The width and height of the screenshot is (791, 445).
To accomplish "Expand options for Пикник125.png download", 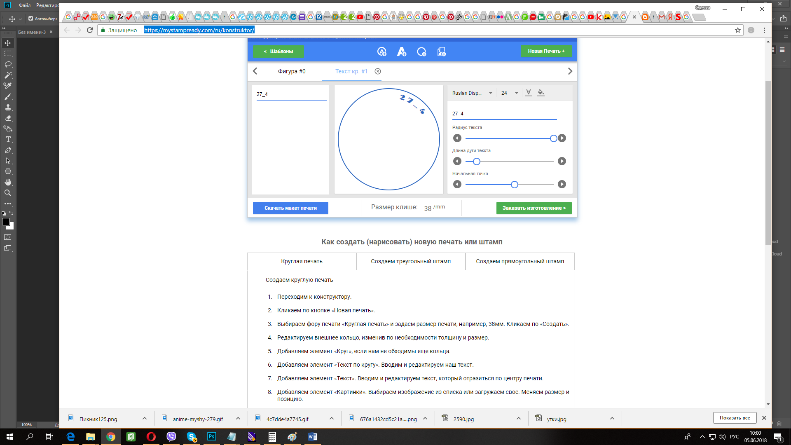I will [x=145, y=418].
